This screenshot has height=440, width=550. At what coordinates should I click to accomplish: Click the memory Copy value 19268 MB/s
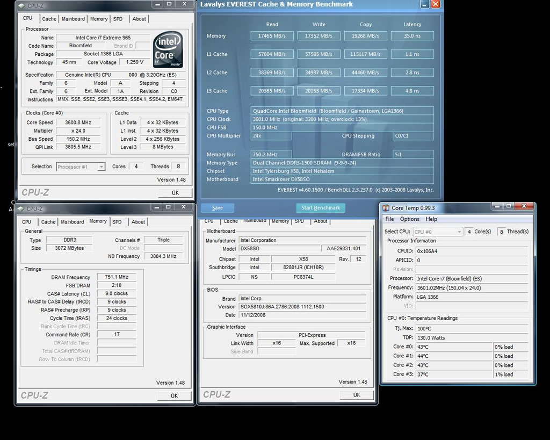tap(365, 36)
